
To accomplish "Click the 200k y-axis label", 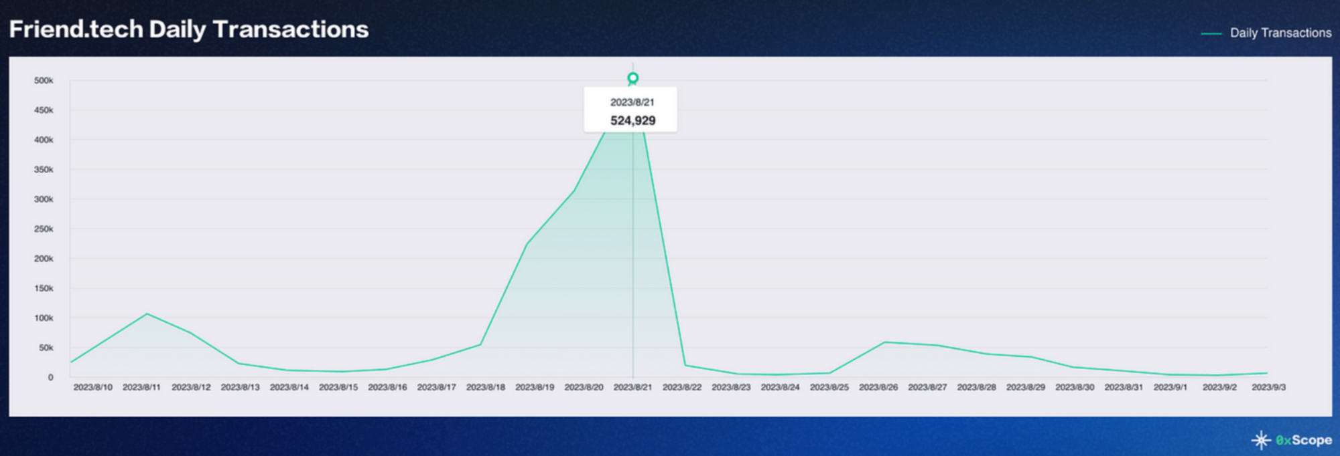I will pyautogui.click(x=44, y=259).
